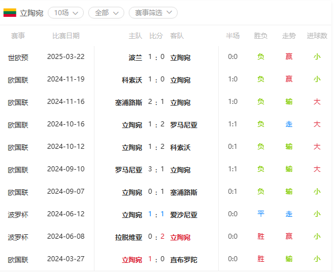The height and width of the screenshot is (273, 334).
Task: Click the 世欧预 competition label
Action: pos(18,57)
